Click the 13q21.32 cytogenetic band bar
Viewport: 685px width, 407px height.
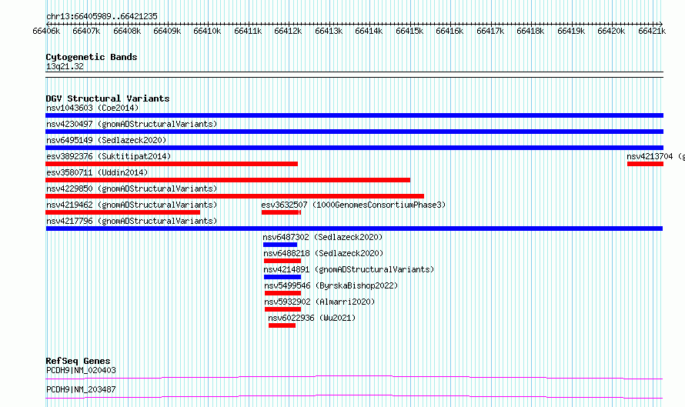(x=354, y=75)
